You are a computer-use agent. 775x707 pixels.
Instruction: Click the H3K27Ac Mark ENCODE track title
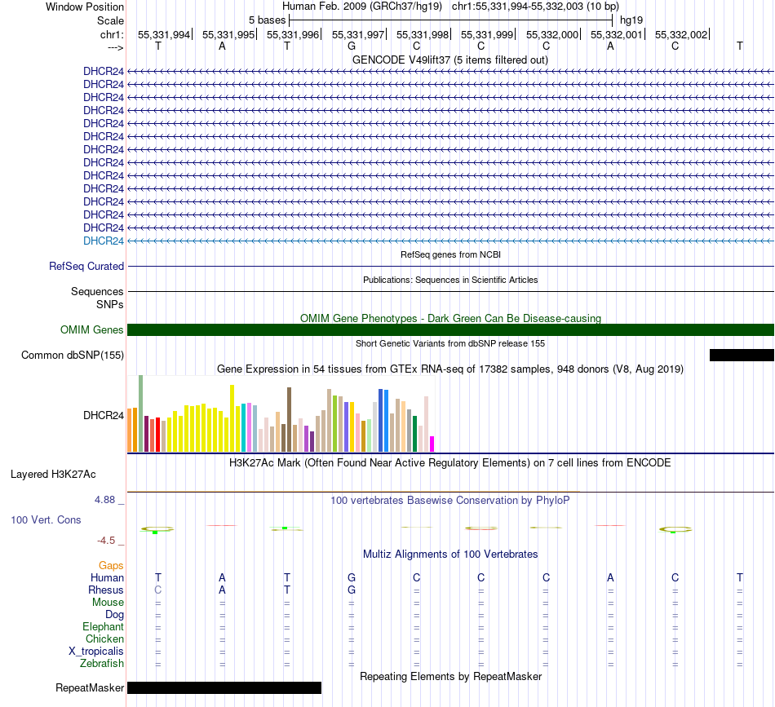click(x=450, y=463)
